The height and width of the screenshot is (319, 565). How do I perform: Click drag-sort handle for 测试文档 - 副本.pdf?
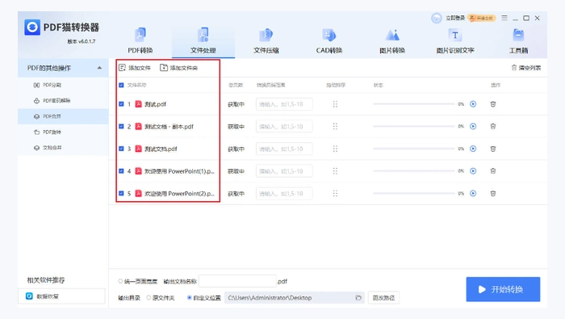tap(335, 127)
